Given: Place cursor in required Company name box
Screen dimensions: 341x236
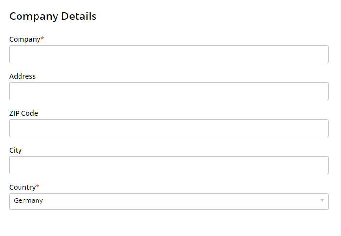Looking at the screenshot, I should click(x=169, y=54).
